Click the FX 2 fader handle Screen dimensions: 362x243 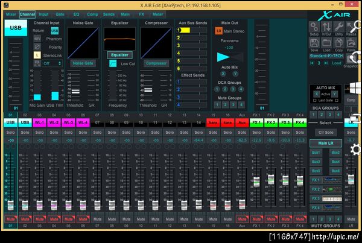[x=271, y=180]
